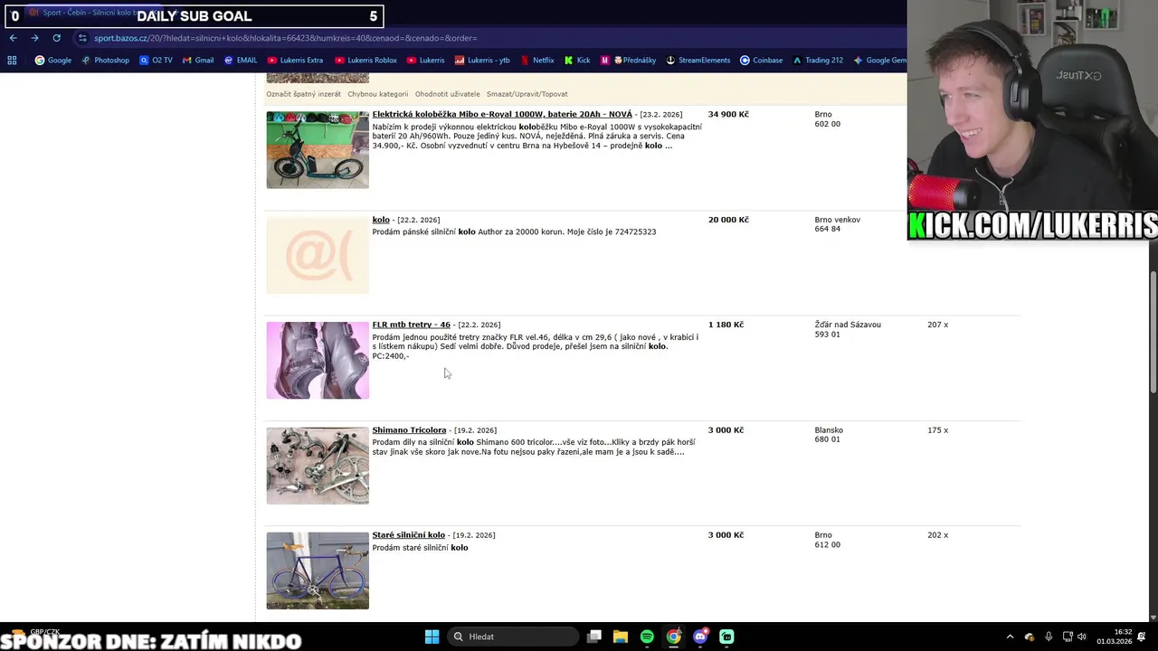Open the StreamElements bookmark

click(x=698, y=61)
